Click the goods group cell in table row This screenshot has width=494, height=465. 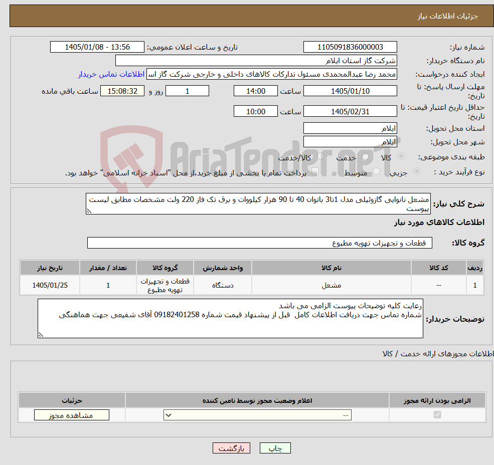point(165,285)
